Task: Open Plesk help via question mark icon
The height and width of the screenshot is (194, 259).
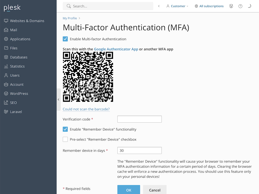Action: pos(240,6)
